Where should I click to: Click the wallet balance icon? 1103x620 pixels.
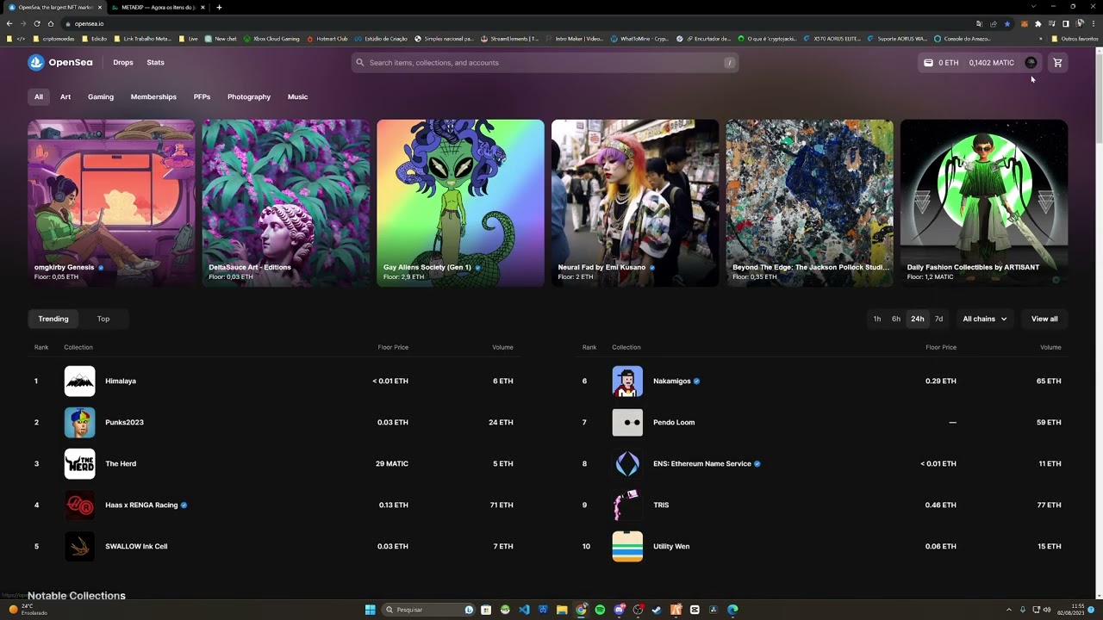pos(928,63)
